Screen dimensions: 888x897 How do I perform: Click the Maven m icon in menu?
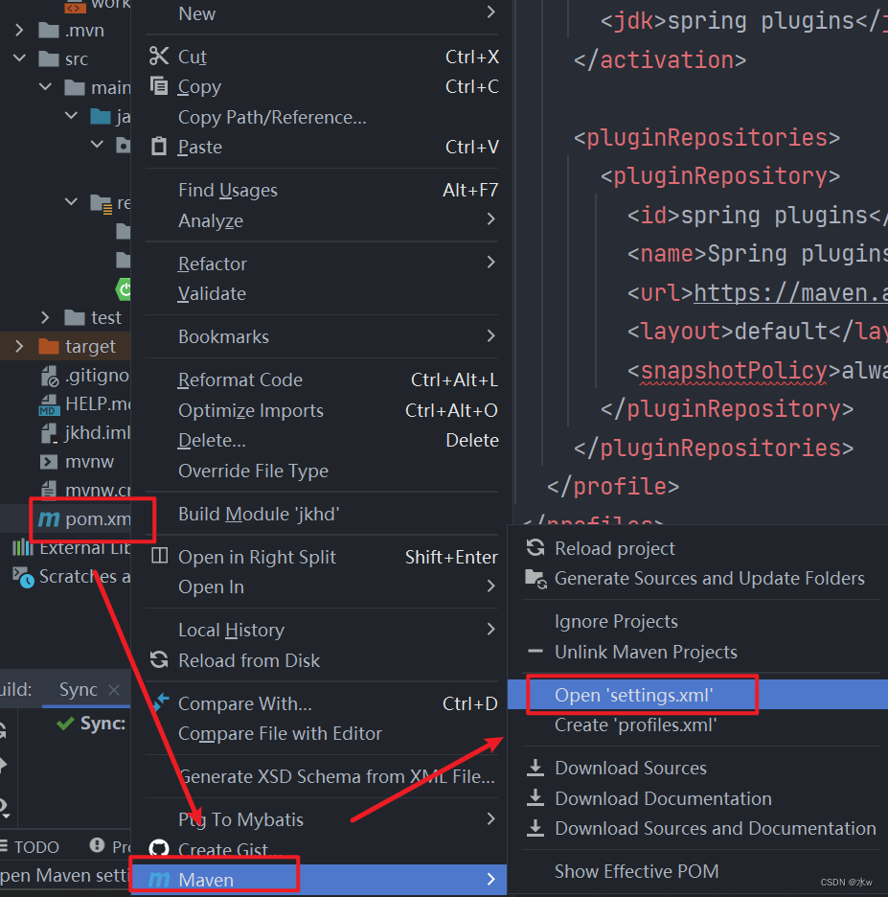click(159, 879)
